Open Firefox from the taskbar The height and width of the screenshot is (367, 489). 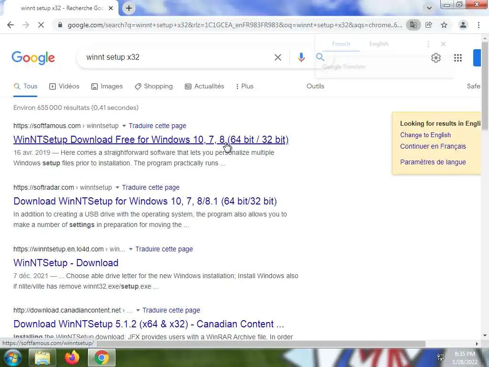click(72, 357)
